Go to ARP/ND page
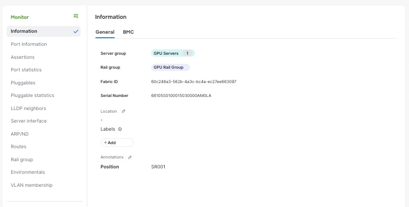Screen dimensions: 409x207 click(x=19, y=134)
